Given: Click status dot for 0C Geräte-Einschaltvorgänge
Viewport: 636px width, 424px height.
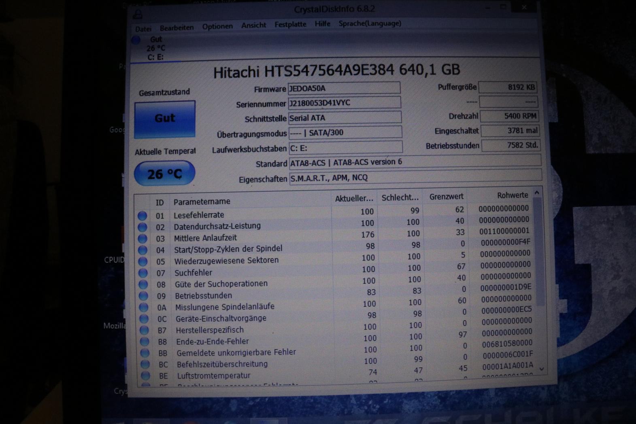Looking at the screenshot, I should (144, 319).
